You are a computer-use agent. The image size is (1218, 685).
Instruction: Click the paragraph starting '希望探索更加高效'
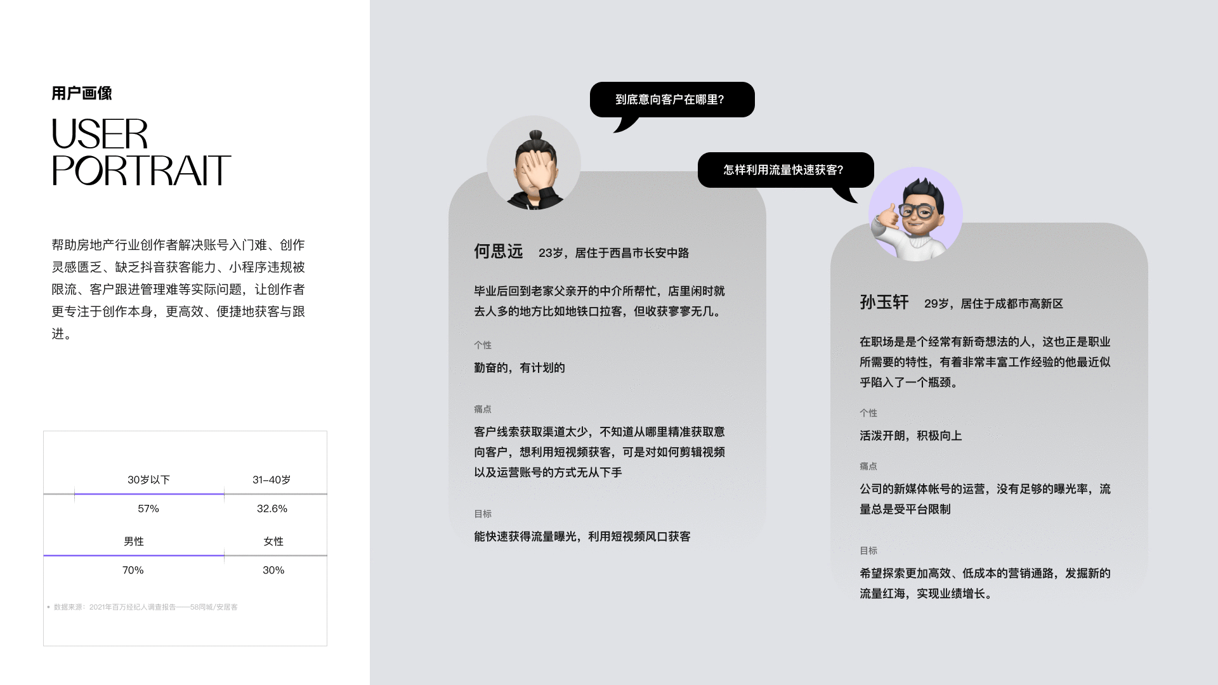985,584
